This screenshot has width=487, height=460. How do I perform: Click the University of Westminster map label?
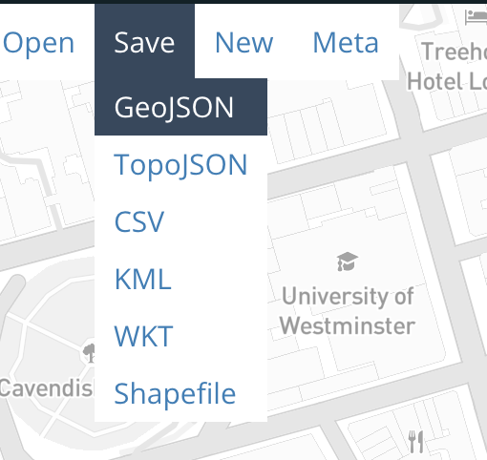pos(348,311)
